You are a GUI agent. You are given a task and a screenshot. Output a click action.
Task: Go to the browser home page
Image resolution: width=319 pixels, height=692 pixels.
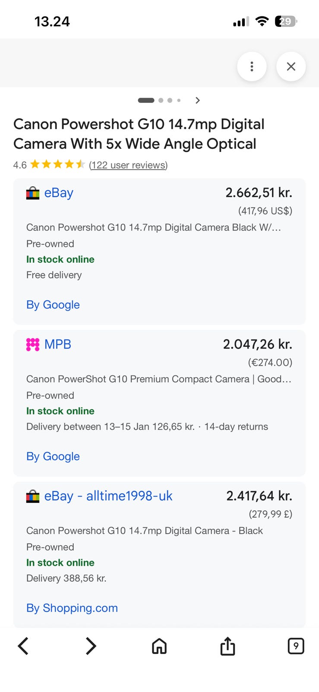159,646
